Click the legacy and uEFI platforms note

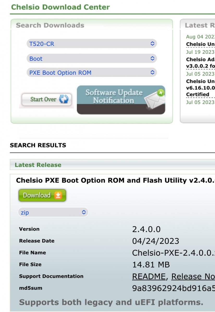[111, 302]
